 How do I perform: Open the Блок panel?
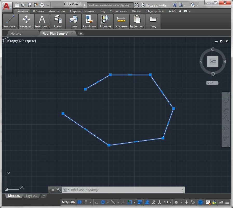tap(74, 21)
